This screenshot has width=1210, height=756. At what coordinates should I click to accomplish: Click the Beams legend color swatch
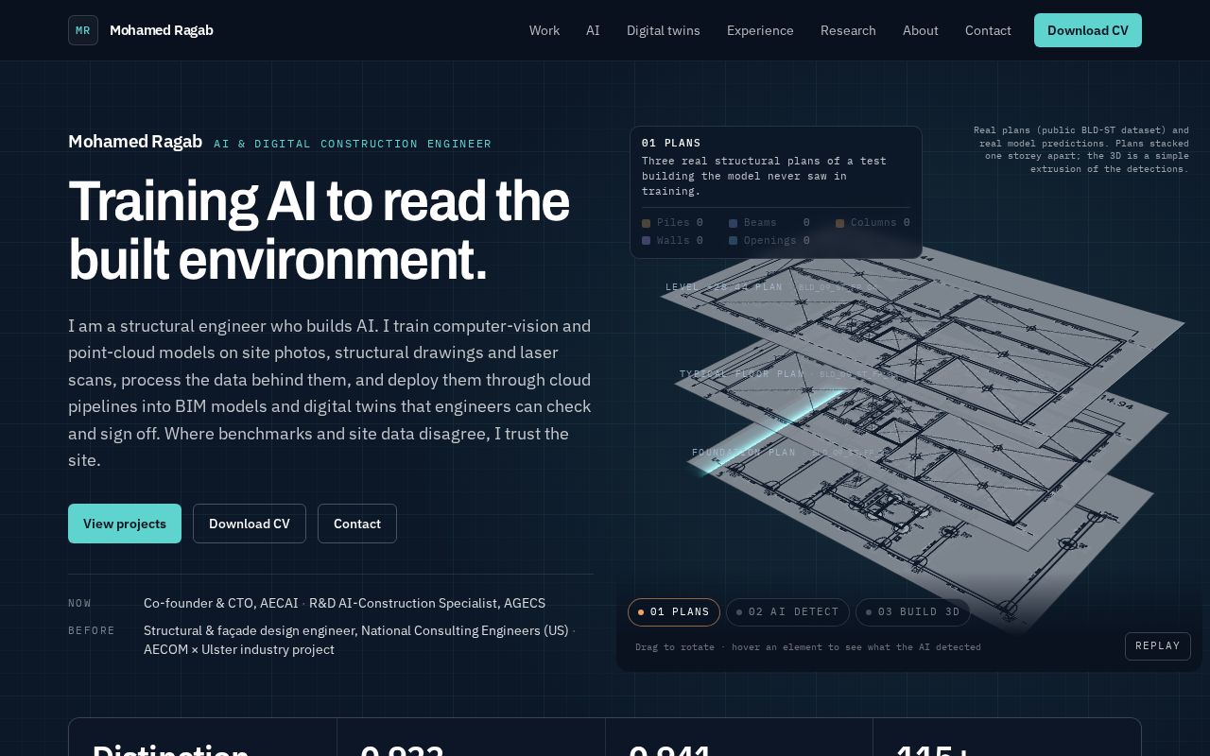click(x=733, y=223)
